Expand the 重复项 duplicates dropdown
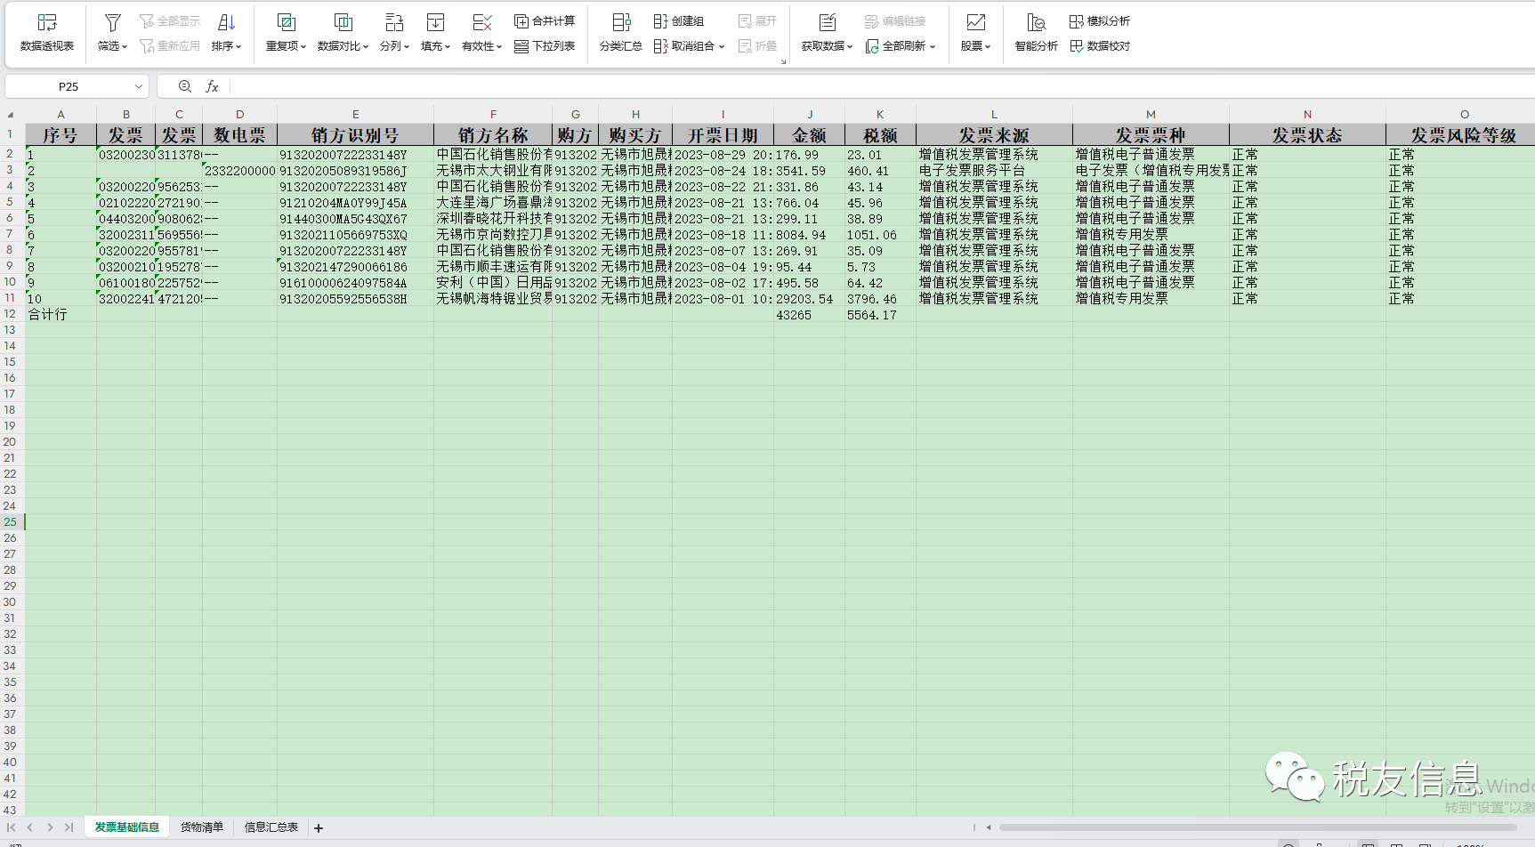 coord(286,46)
